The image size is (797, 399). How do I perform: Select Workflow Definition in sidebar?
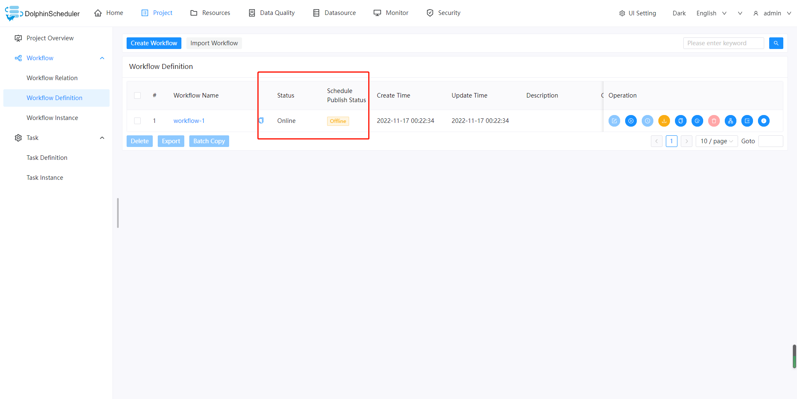[56, 98]
